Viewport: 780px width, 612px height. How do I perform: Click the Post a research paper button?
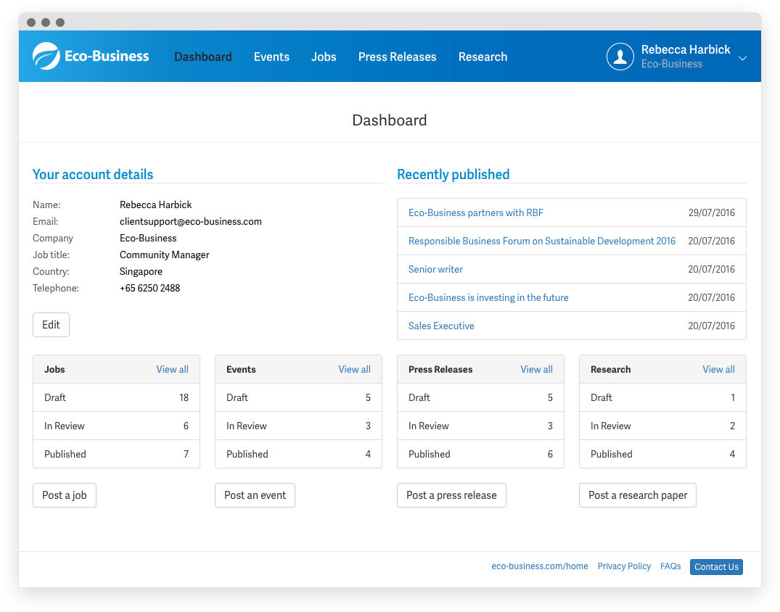637,495
